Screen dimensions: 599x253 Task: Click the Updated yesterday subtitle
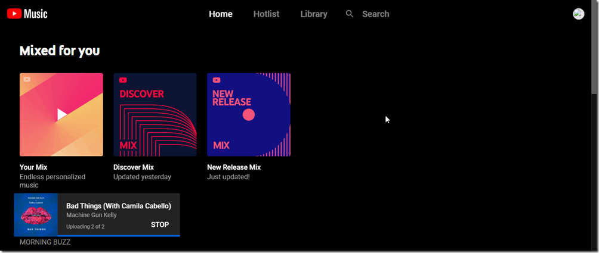pos(142,177)
